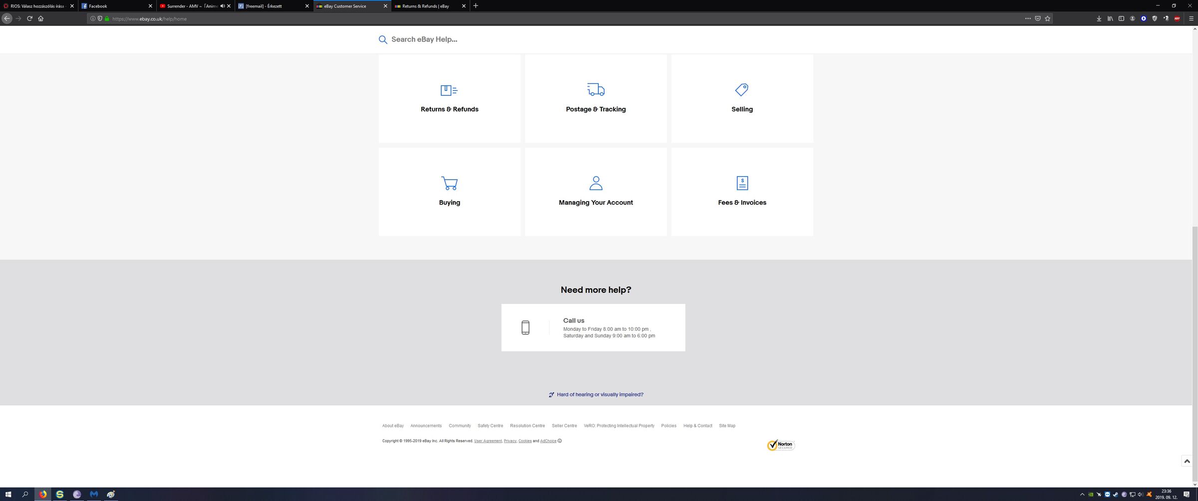Open the Returns & Refunds help topic
The height and width of the screenshot is (501, 1198).
point(449,99)
